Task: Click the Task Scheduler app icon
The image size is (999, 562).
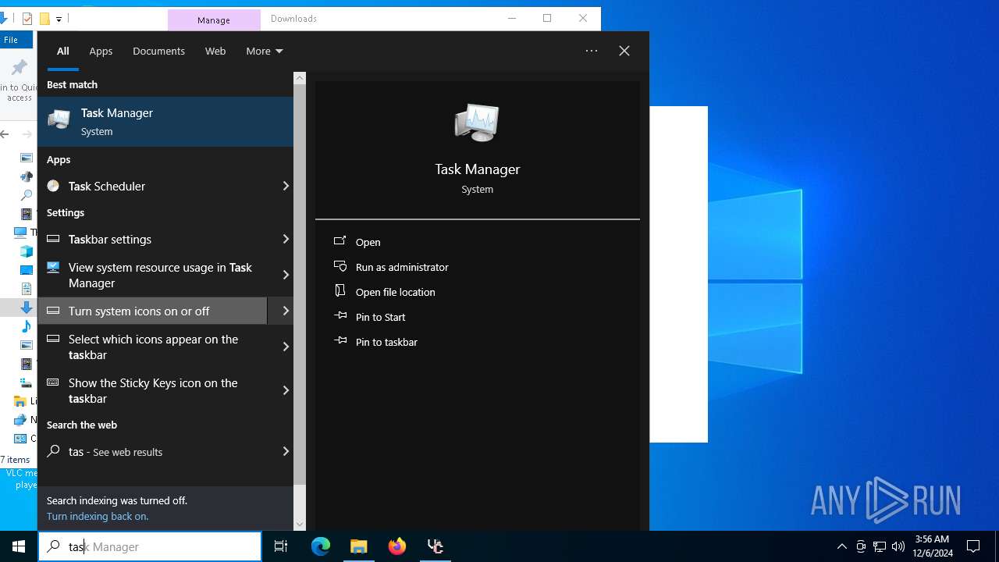Action: tap(53, 186)
